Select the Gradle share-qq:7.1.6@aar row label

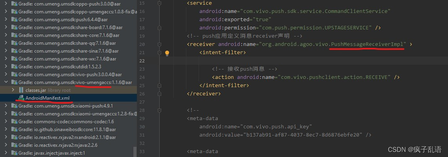pos(67,43)
